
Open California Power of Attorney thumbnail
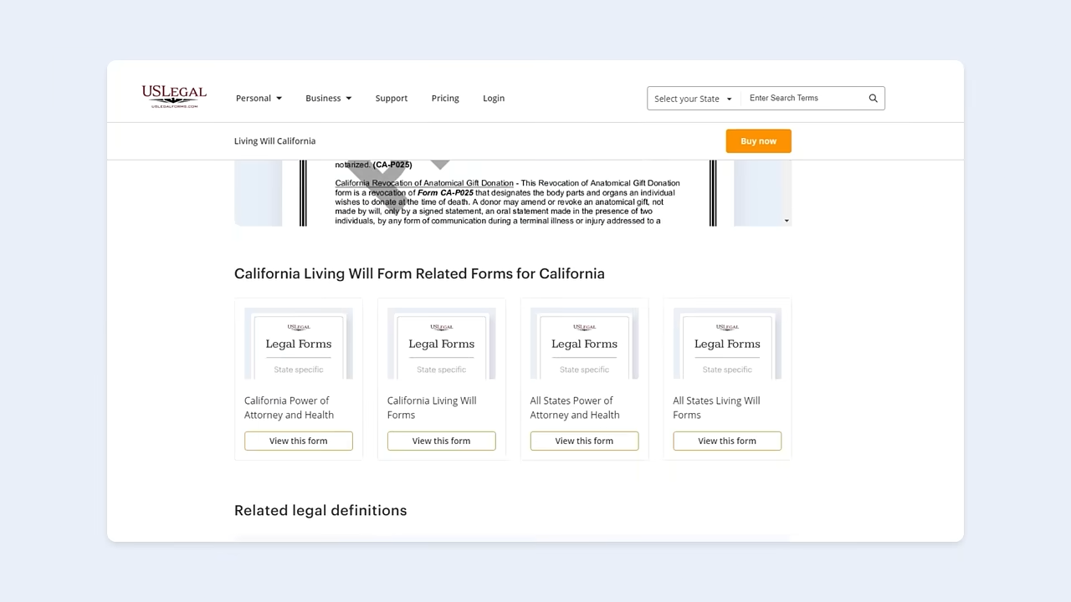pyautogui.click(x=299, y=344)
